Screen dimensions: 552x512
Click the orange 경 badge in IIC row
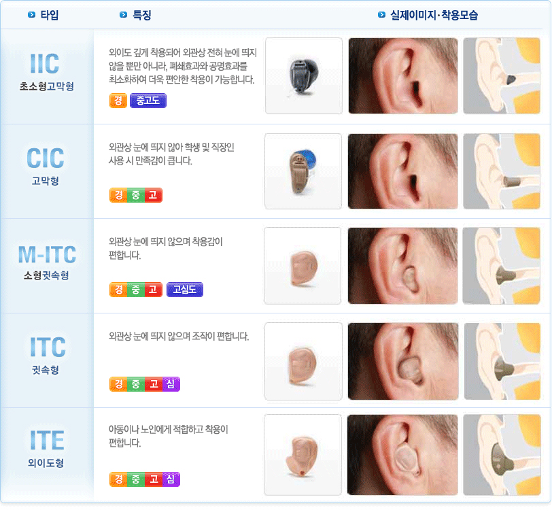click(x=118, y=101)
